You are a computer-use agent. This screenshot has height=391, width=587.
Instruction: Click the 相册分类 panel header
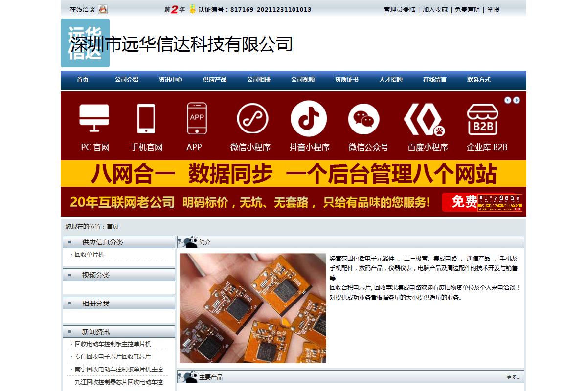click(x=119, y=303)
